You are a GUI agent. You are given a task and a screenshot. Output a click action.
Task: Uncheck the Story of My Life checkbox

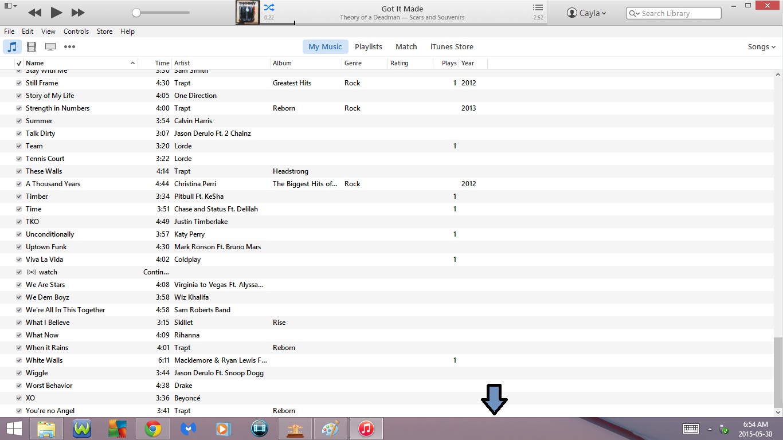[x=19, y=96]
